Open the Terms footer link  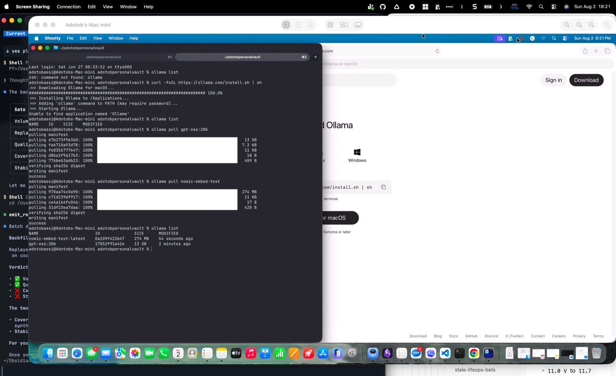(598, 336)
